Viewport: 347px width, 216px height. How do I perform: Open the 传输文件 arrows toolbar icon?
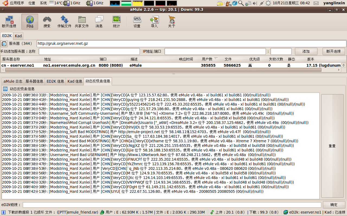coord(65,22)
